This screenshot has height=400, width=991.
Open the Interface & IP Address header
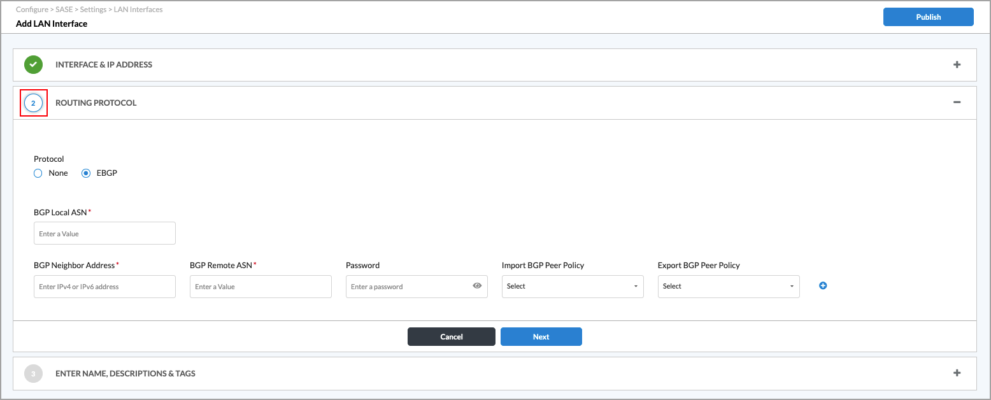click(x=104, y=64)
